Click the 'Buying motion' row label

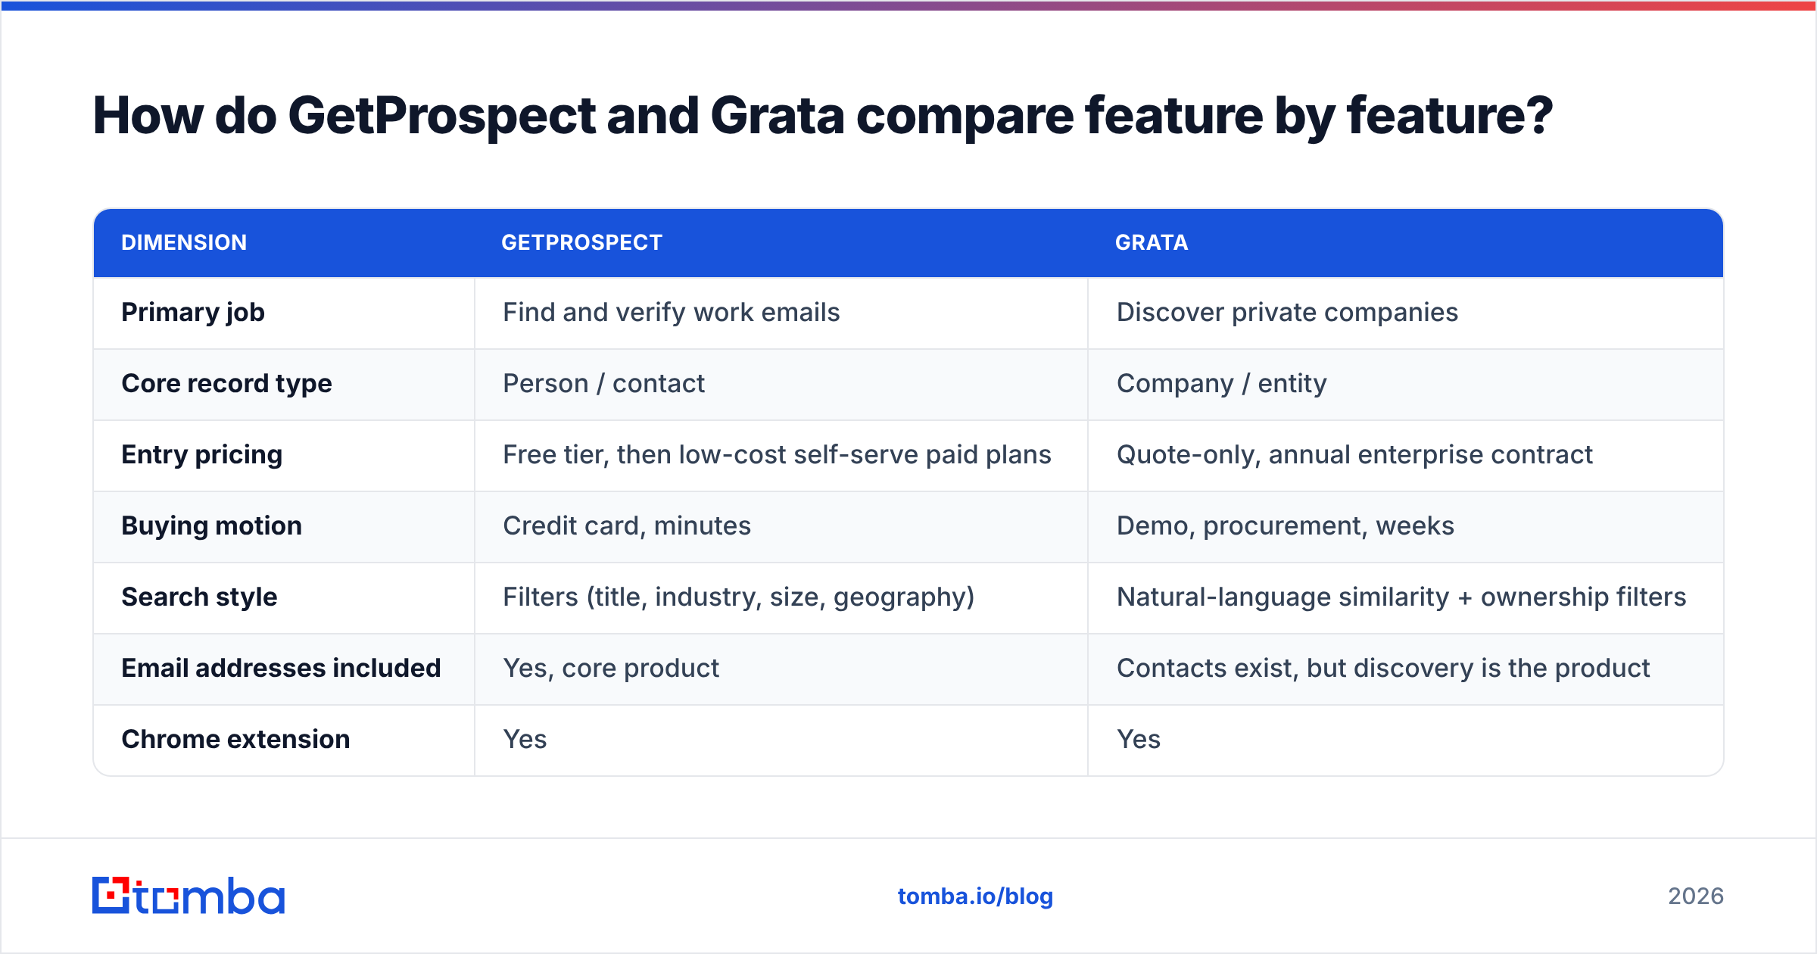pos(212,526)
